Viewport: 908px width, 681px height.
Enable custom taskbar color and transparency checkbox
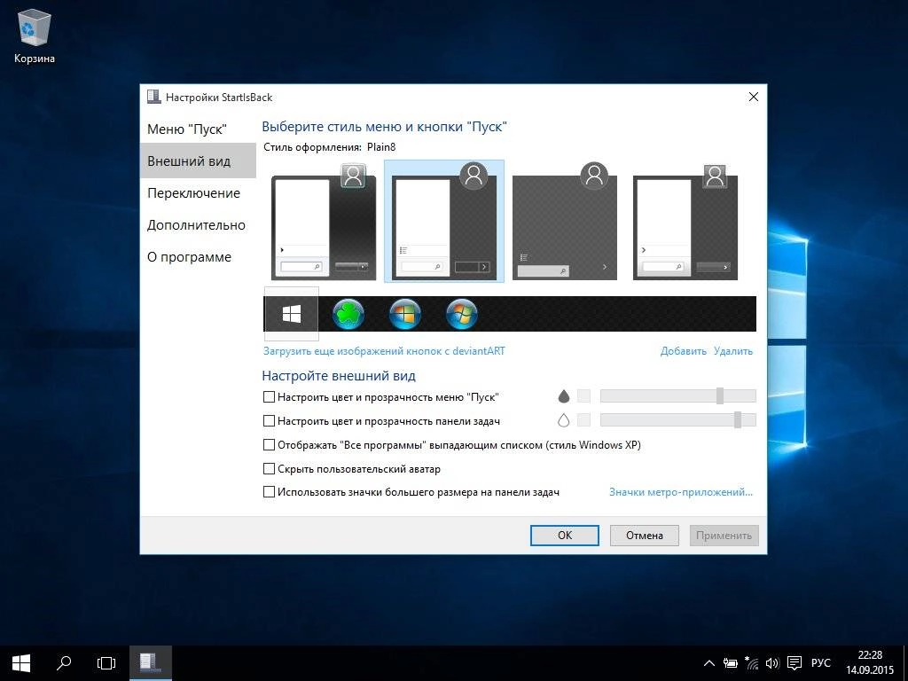coord(269,420)
